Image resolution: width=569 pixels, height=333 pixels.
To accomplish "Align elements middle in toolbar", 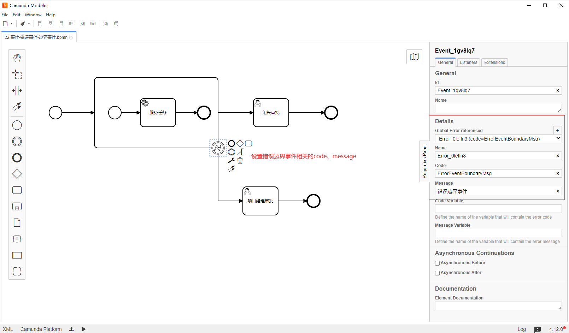I will click(82, 24).
